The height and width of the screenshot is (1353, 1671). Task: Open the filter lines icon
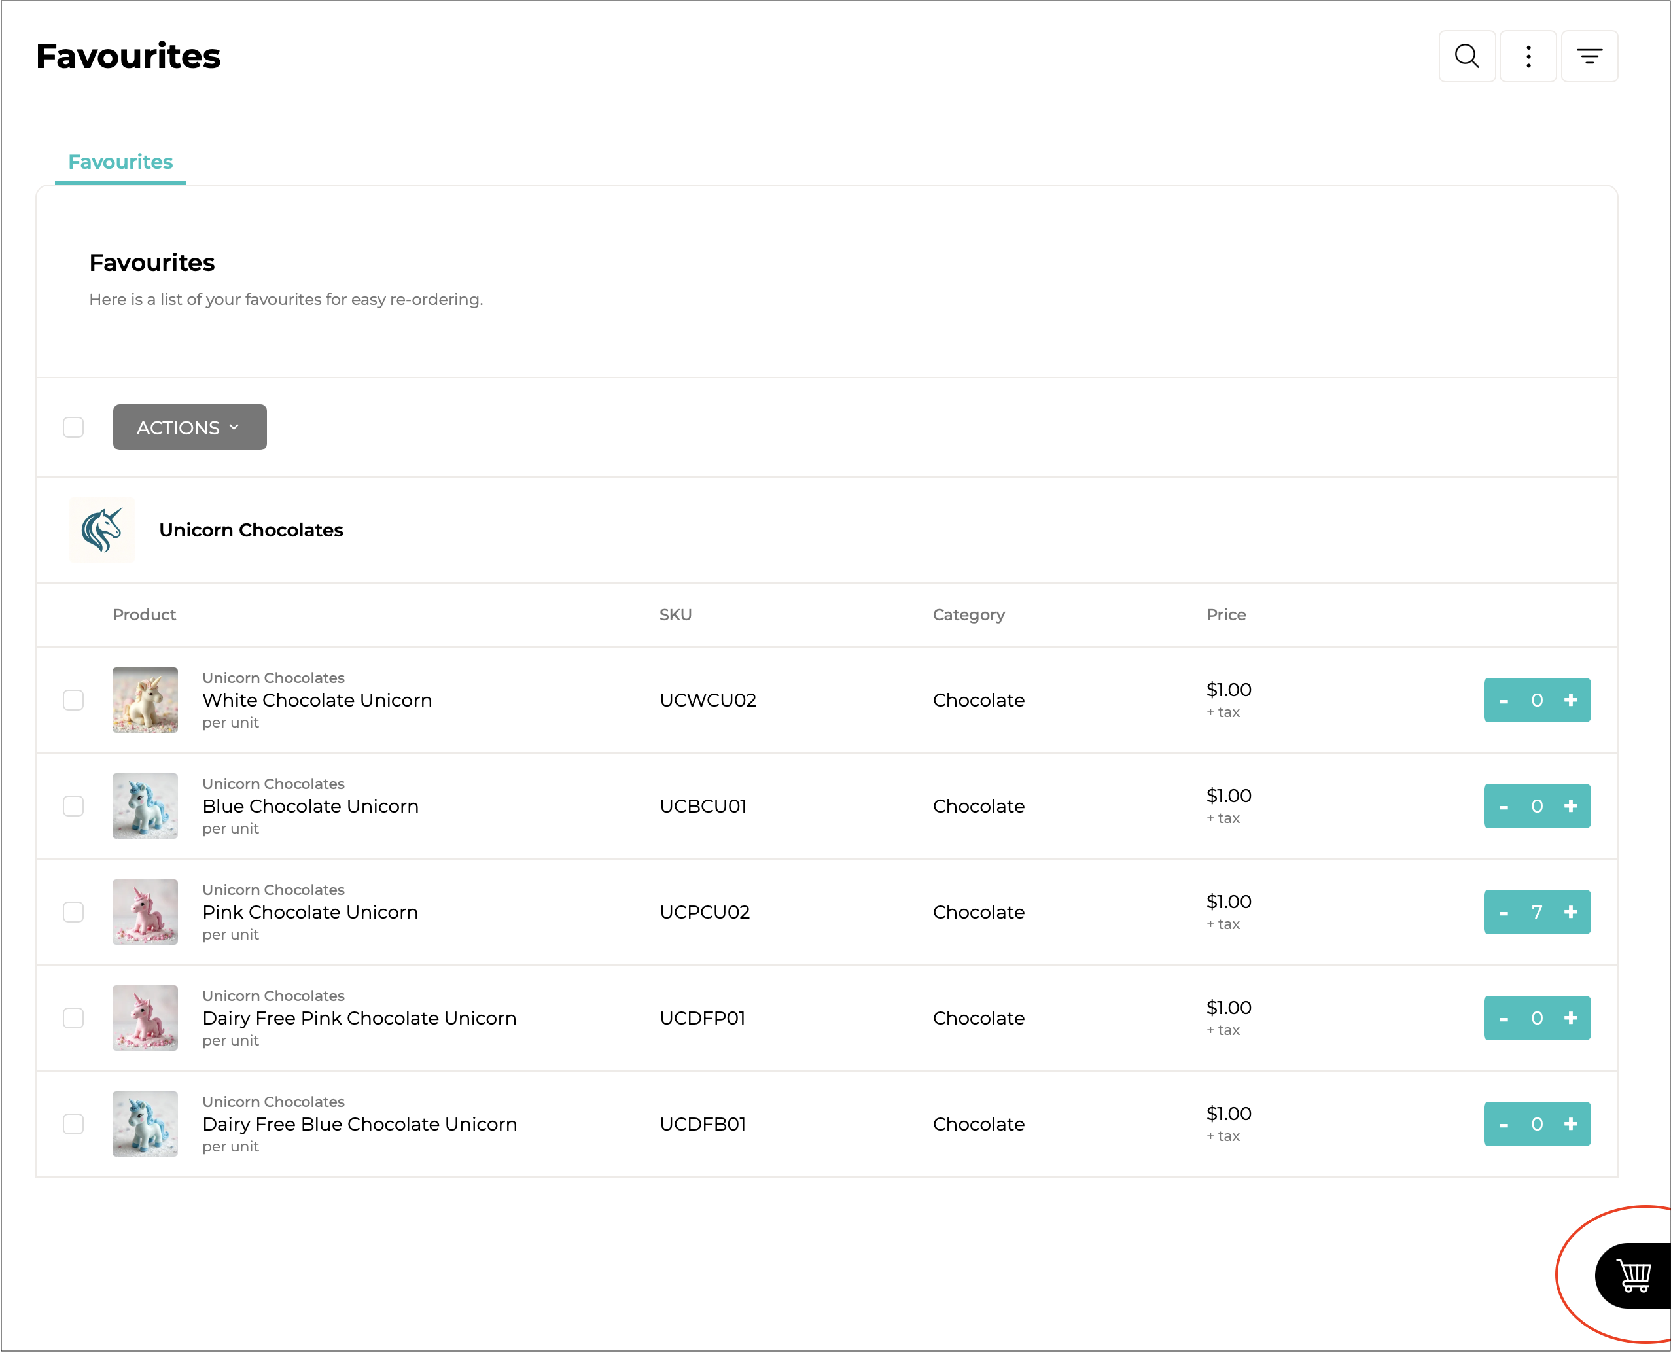click(x=1589, y=56)
